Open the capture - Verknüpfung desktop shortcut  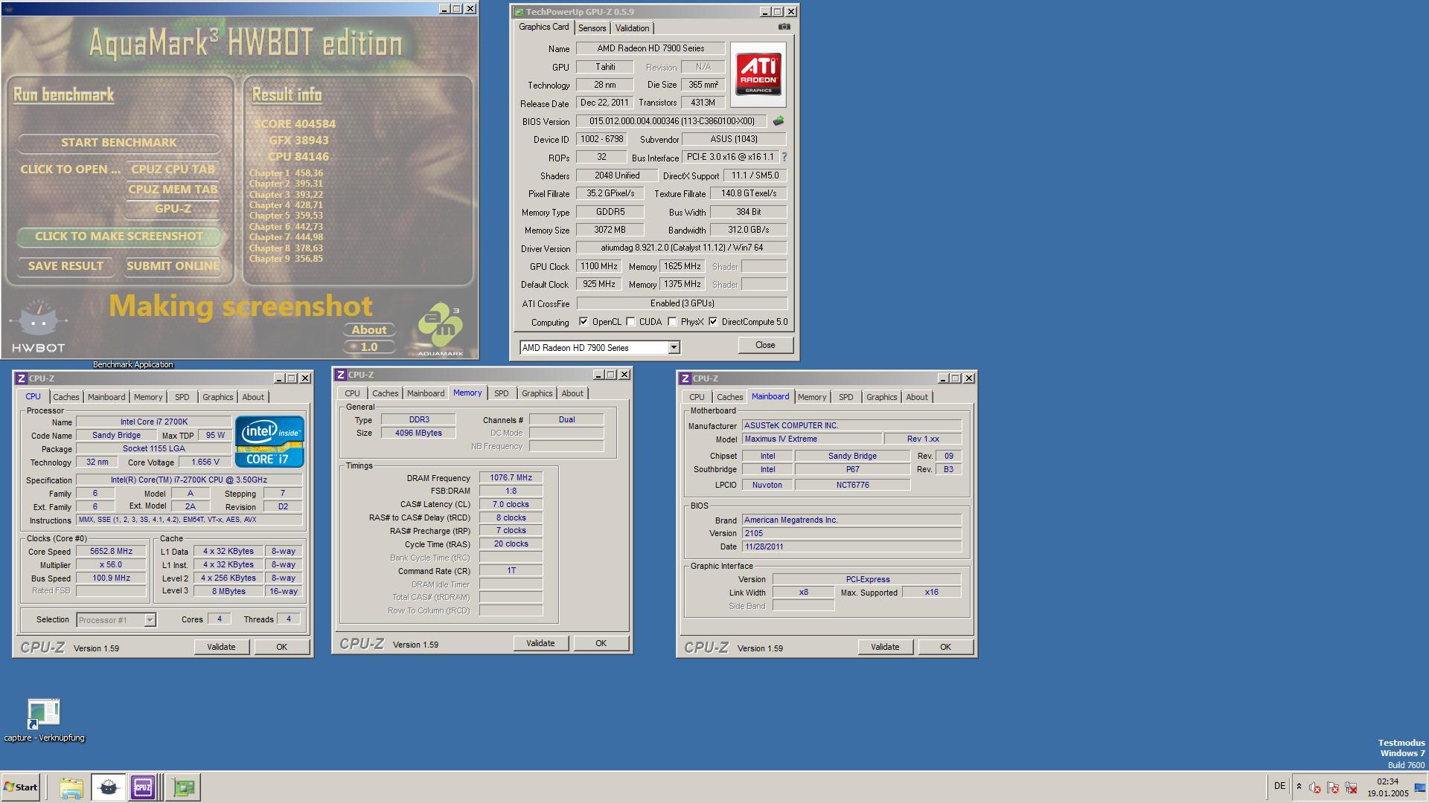(x=44, y=720)
